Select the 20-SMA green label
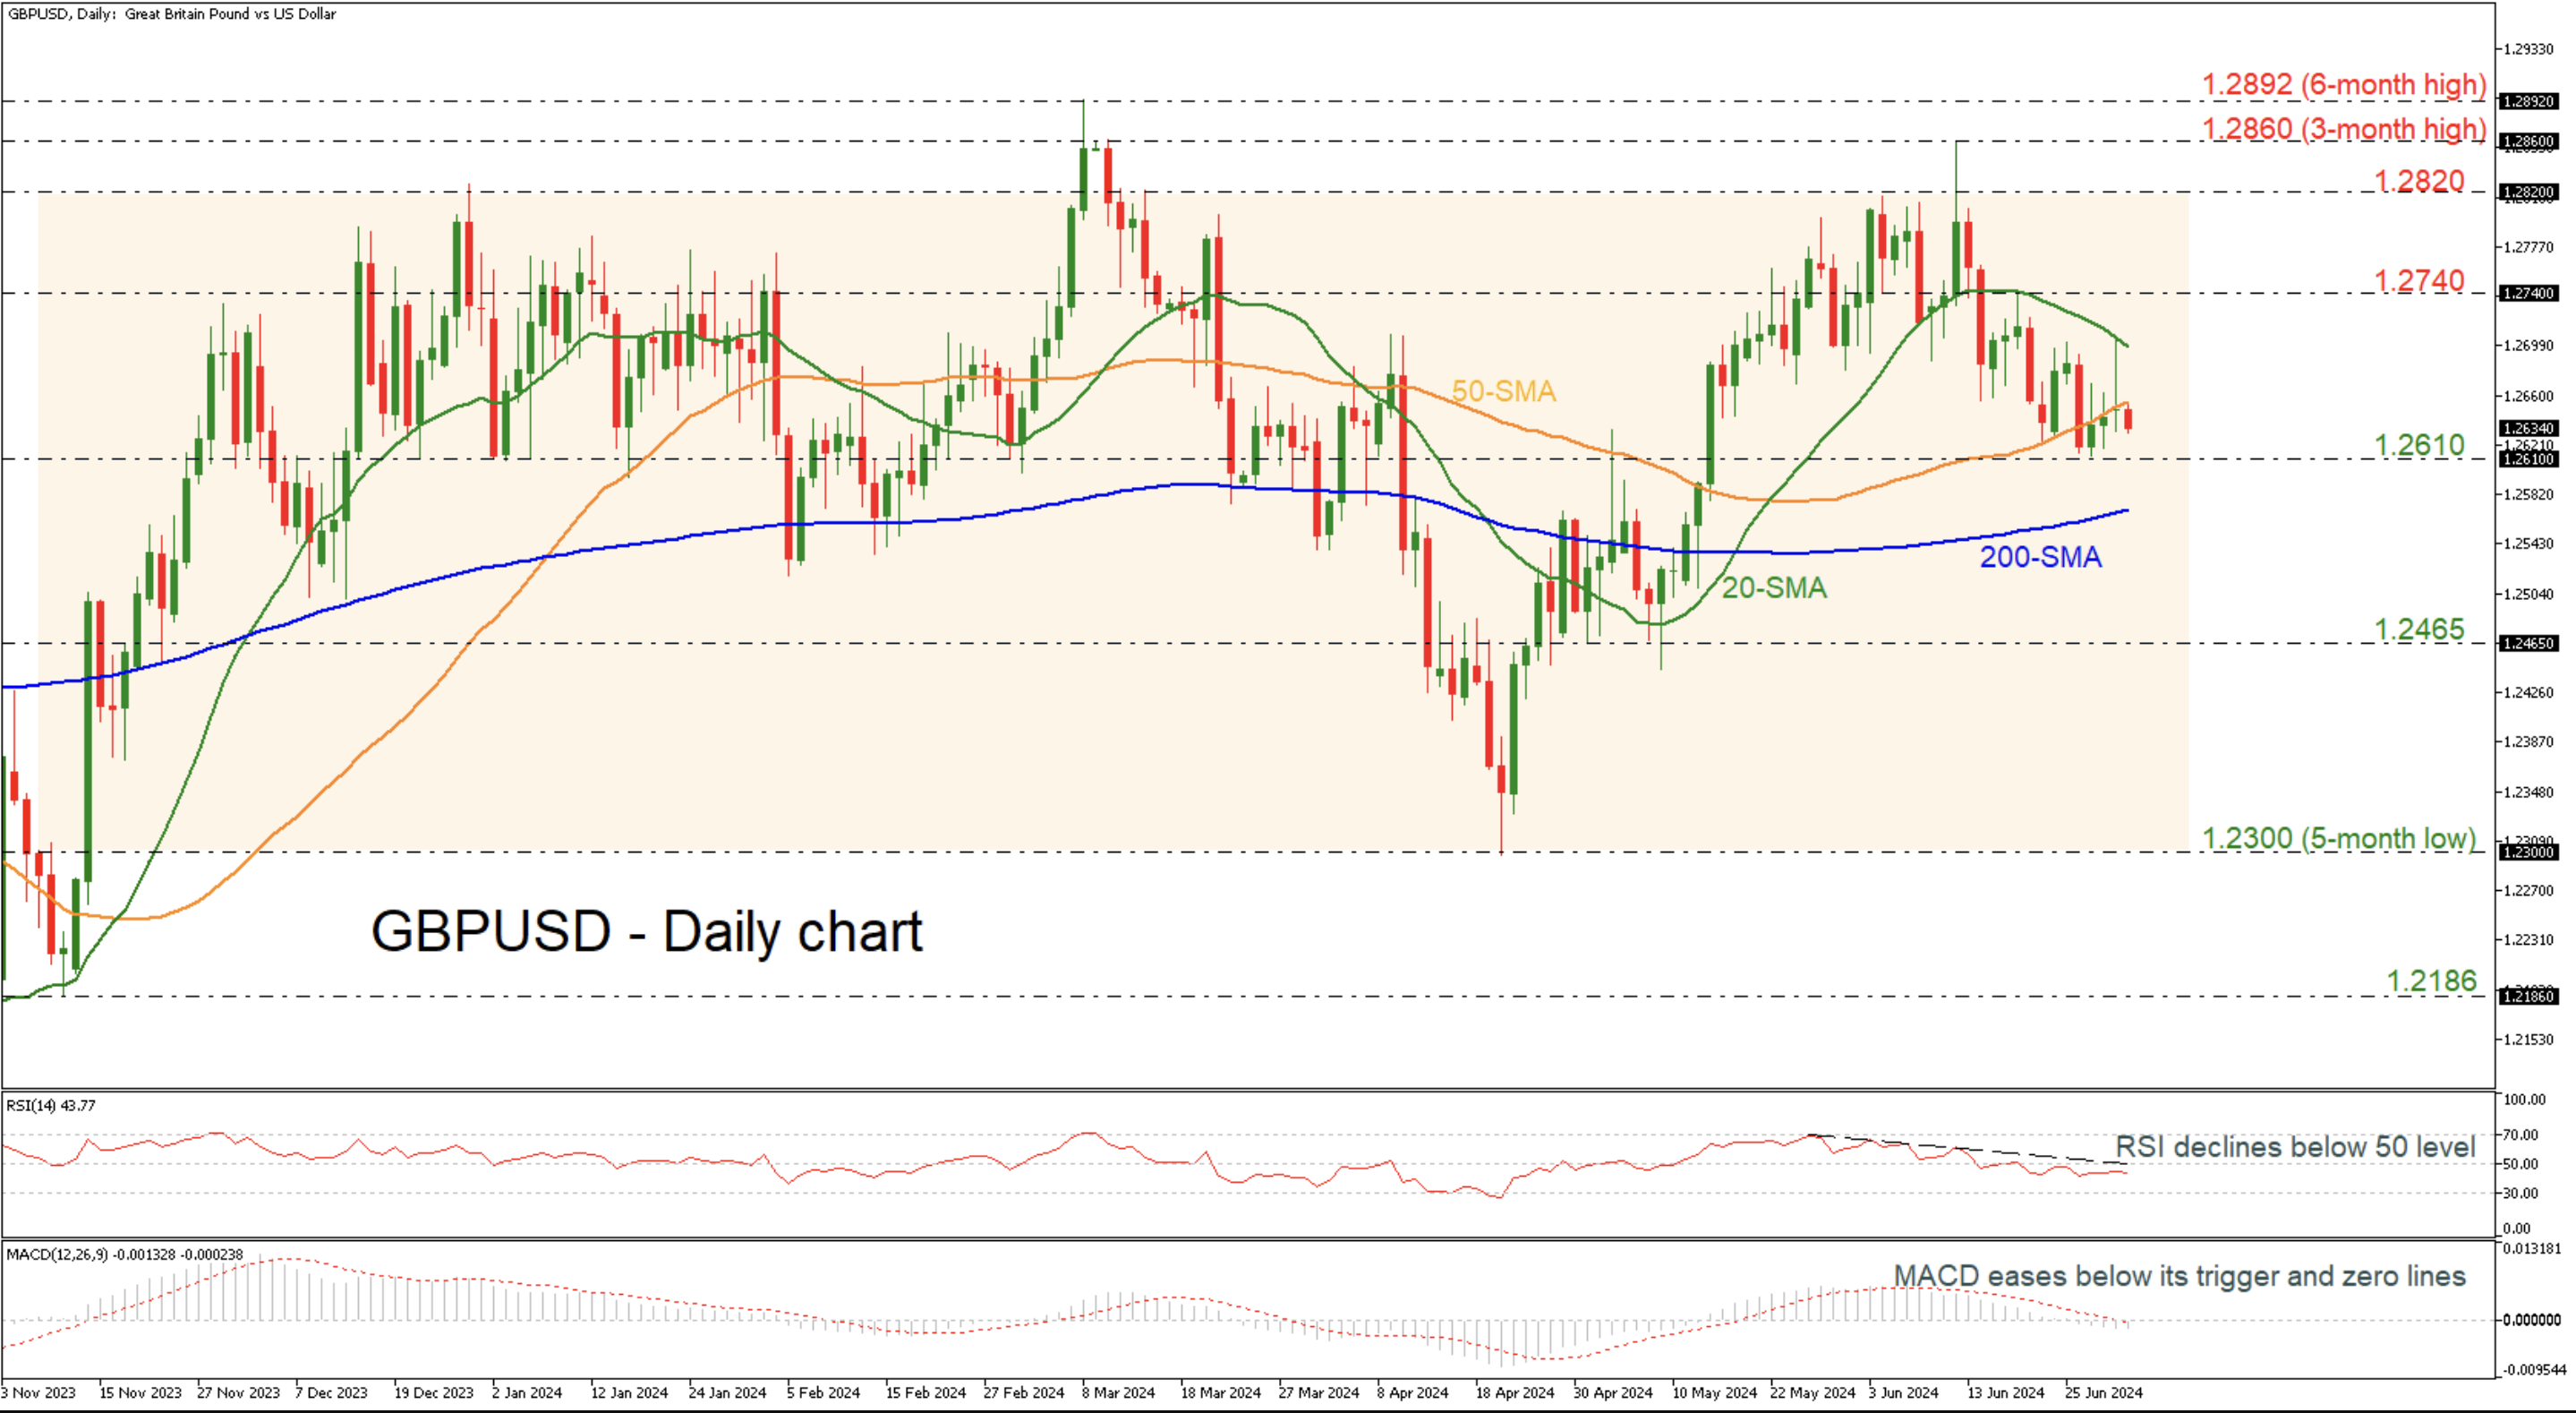 [1773, 587]
